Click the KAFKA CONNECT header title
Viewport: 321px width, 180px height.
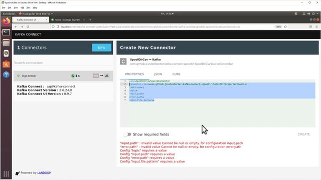point(28,34)
